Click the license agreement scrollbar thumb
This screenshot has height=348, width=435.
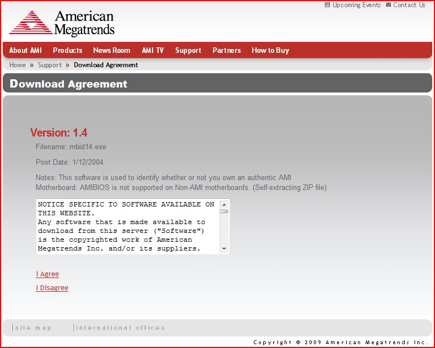coord(224,211)
